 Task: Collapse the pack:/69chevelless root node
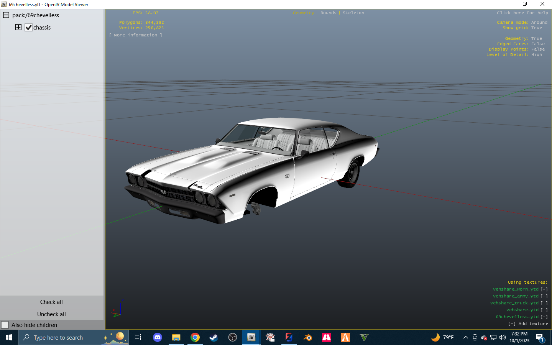[x=6, y=15]
